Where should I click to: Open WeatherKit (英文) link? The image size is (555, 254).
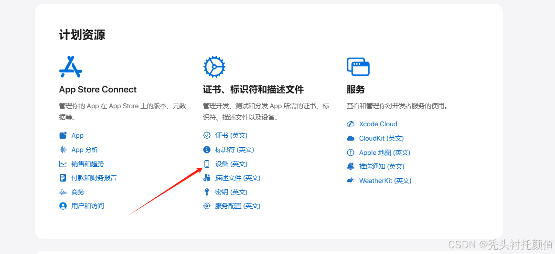tap(385, 181)
